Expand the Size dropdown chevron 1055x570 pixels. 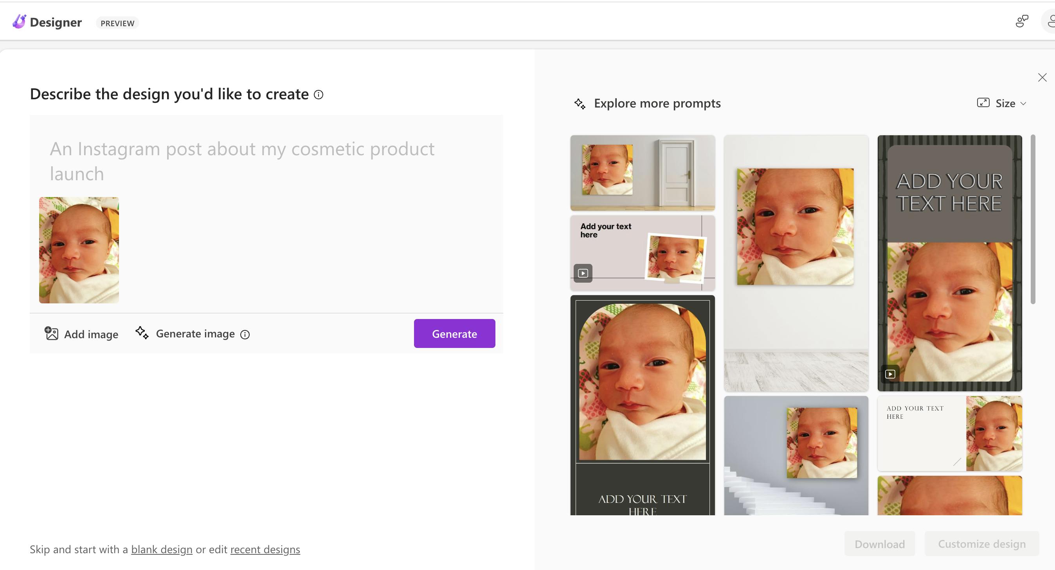(1023, 104)
